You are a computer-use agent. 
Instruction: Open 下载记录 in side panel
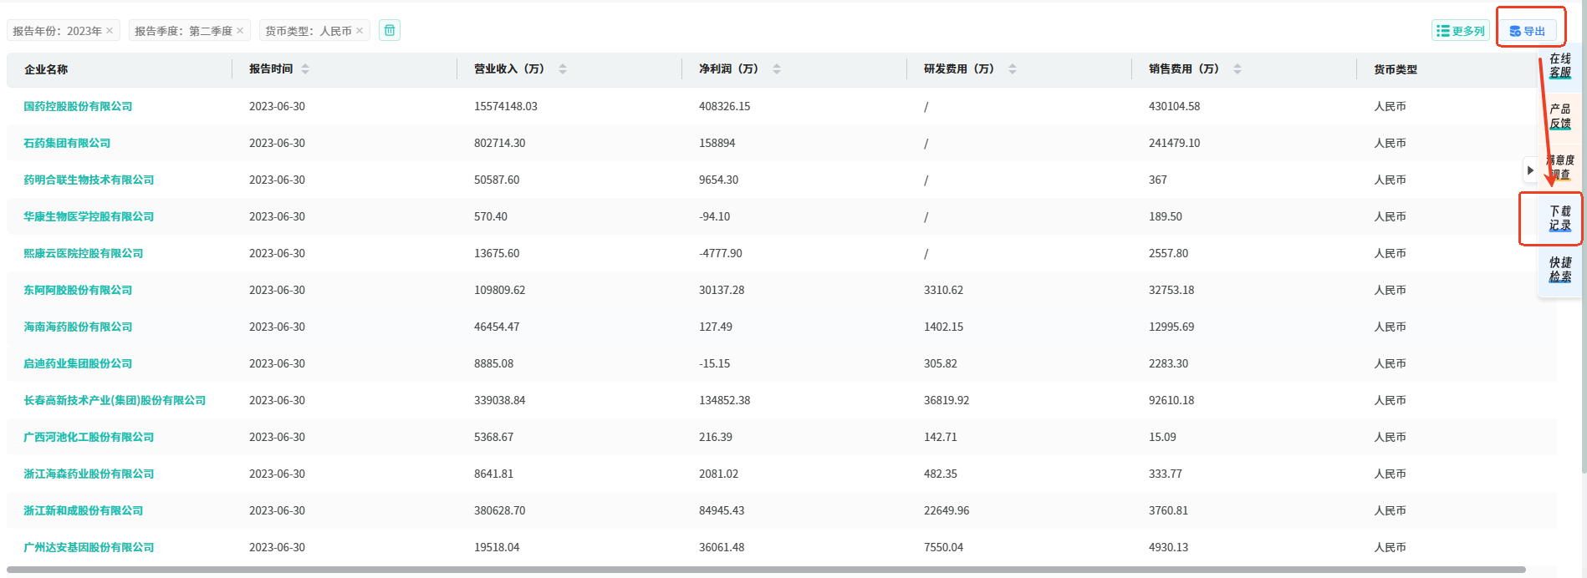pyautogui.click(x=1560, y=218)
